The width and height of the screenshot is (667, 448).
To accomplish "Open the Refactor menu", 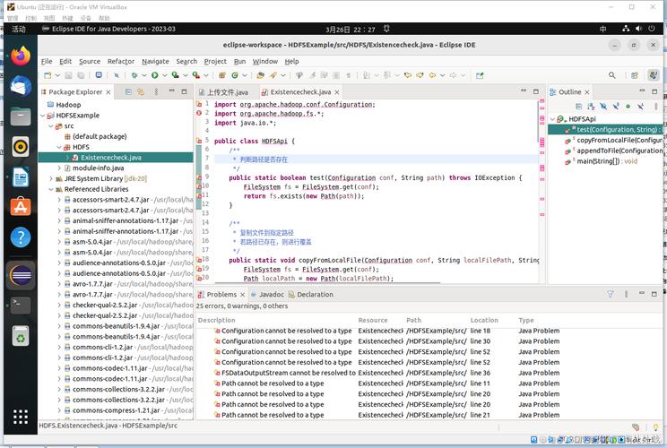I will (120, 61).
